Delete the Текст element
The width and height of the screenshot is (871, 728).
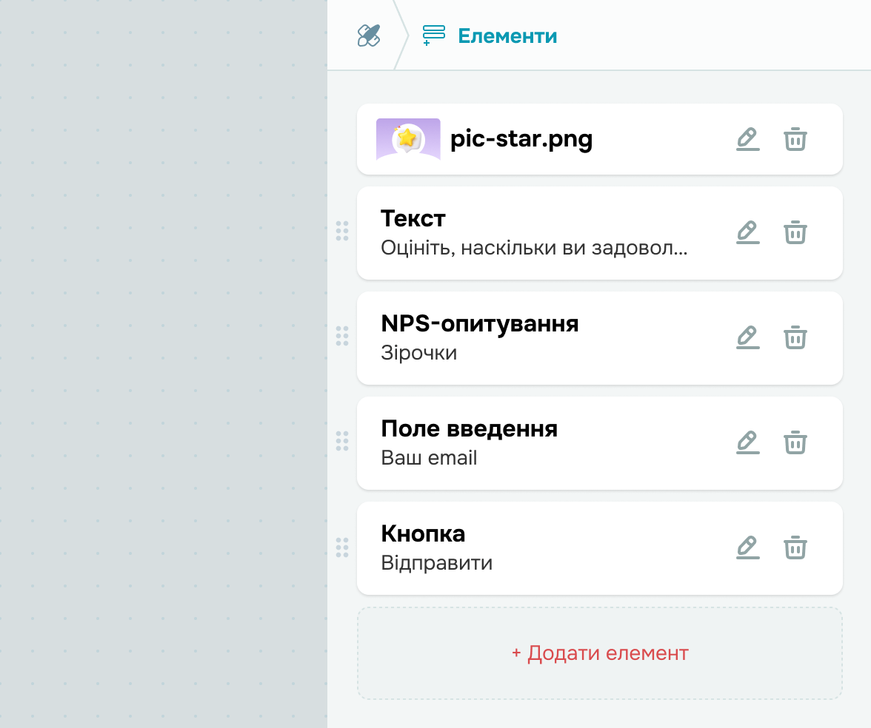[x=795, y=232]
